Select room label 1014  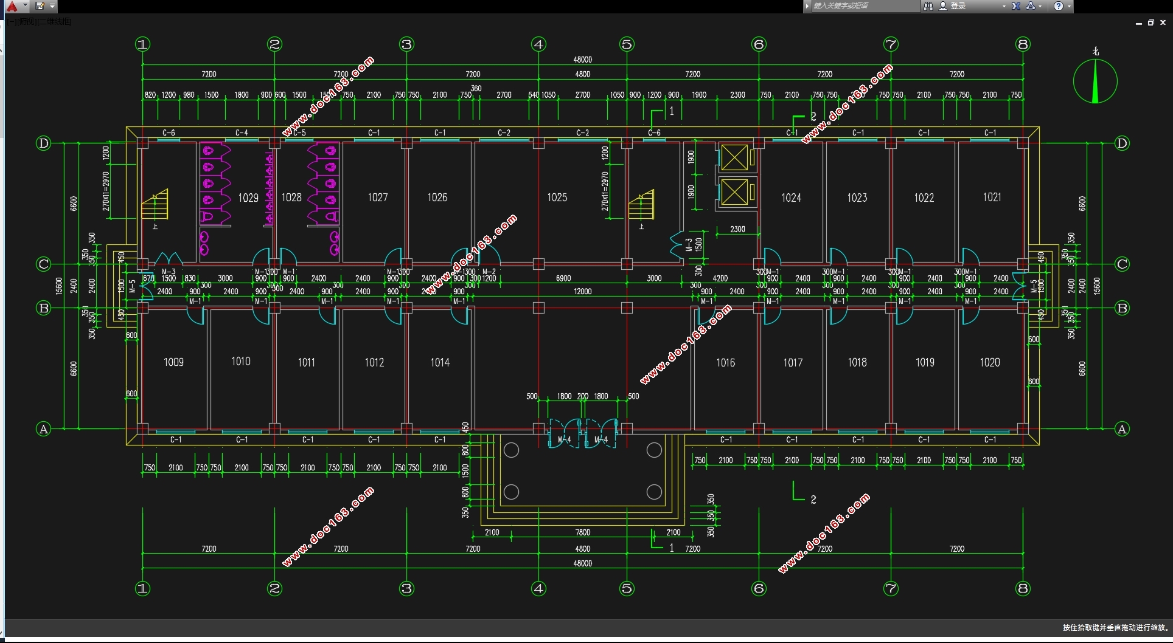coord(440,363)
